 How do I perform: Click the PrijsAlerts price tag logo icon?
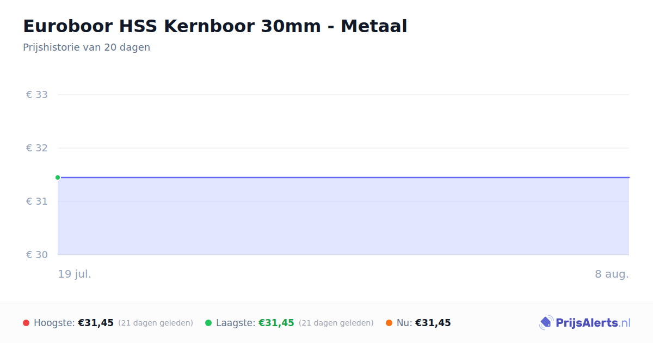(546, 323)
